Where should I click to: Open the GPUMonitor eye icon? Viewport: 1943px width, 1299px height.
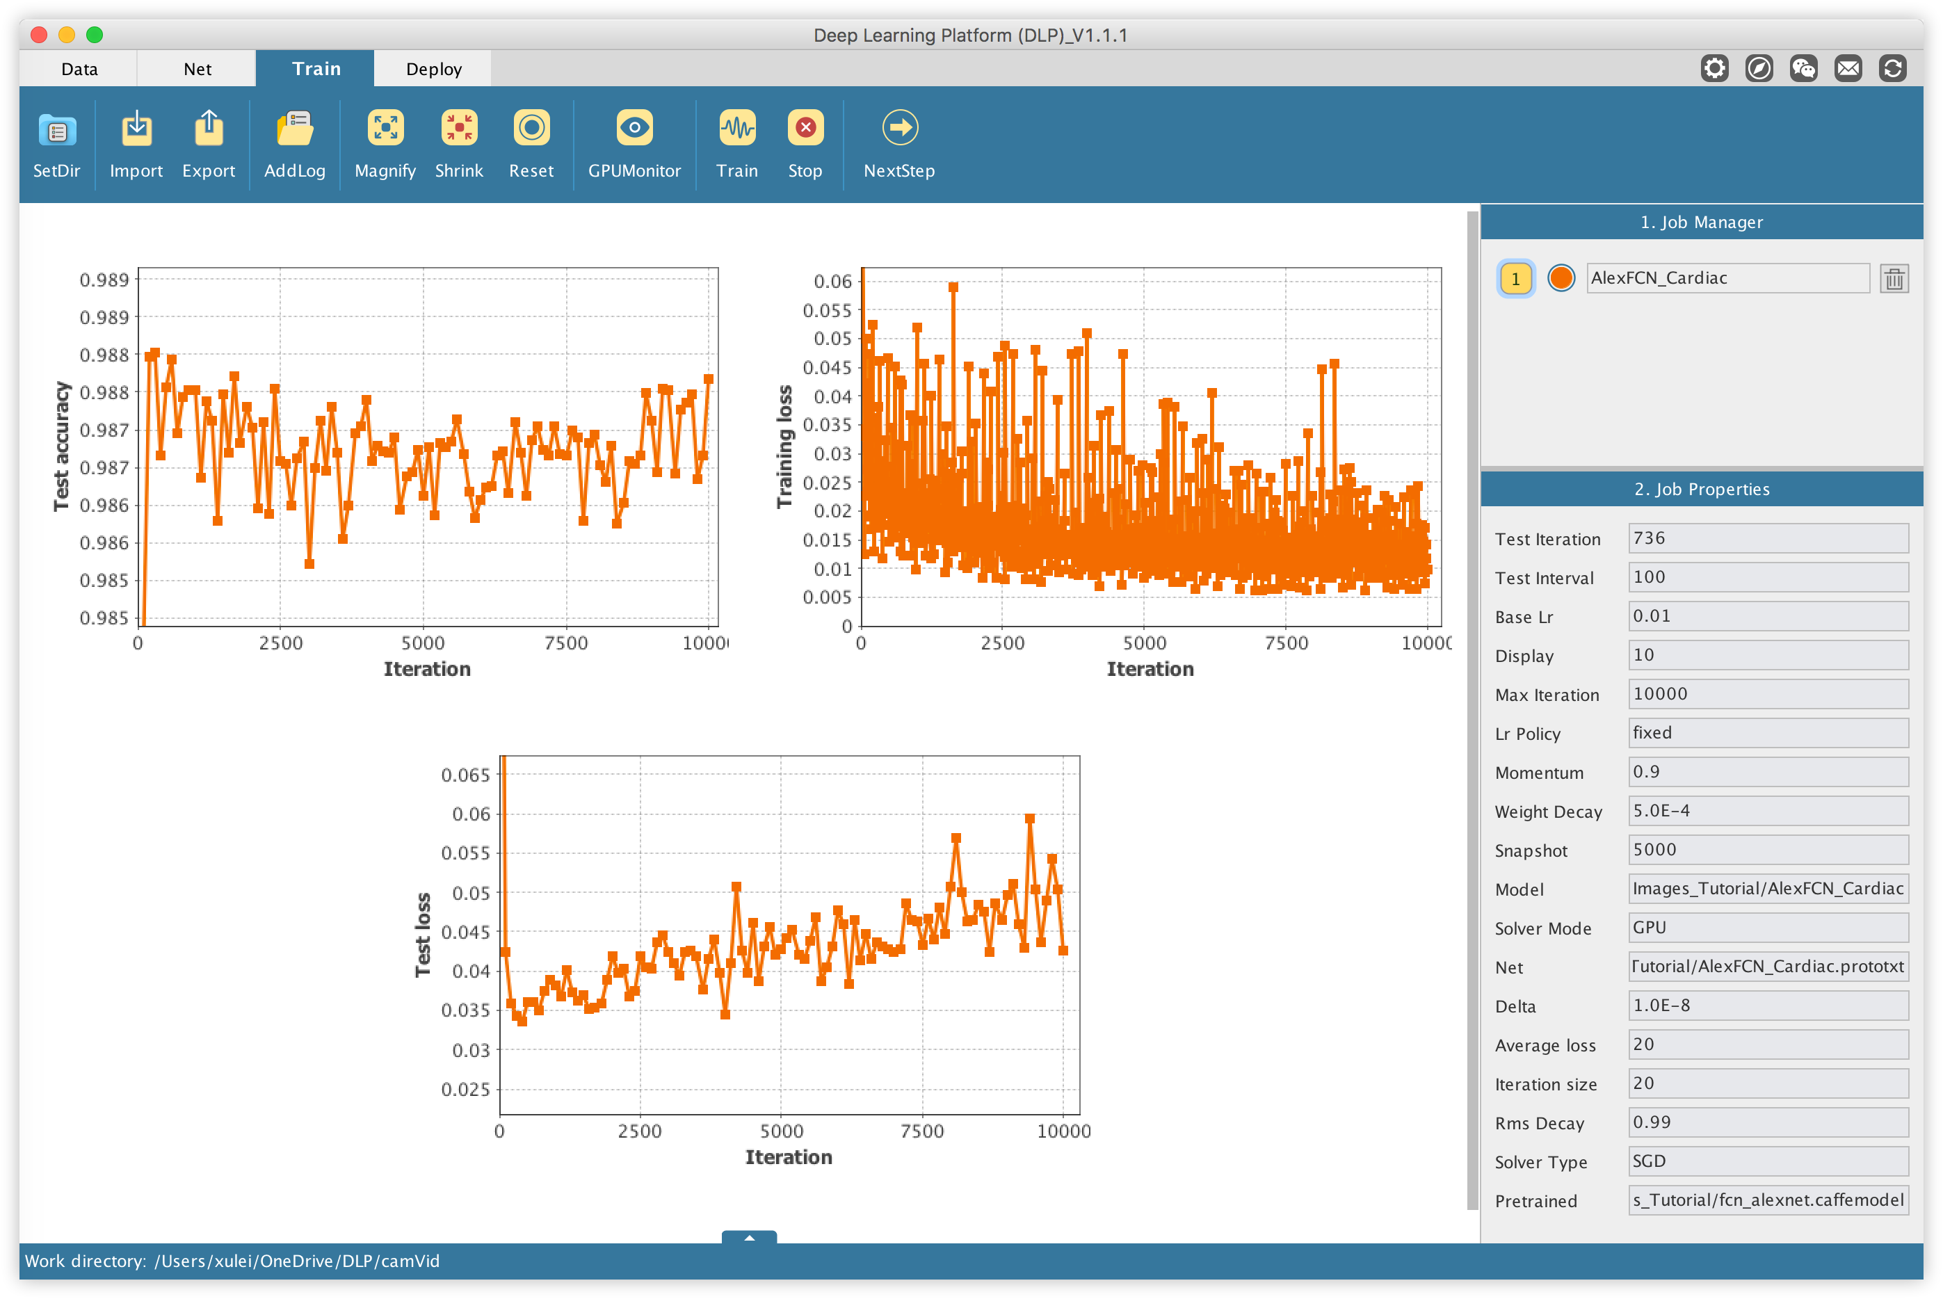click(634, 127)
